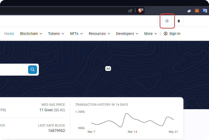Go to the Home page link

coord(9,34)
